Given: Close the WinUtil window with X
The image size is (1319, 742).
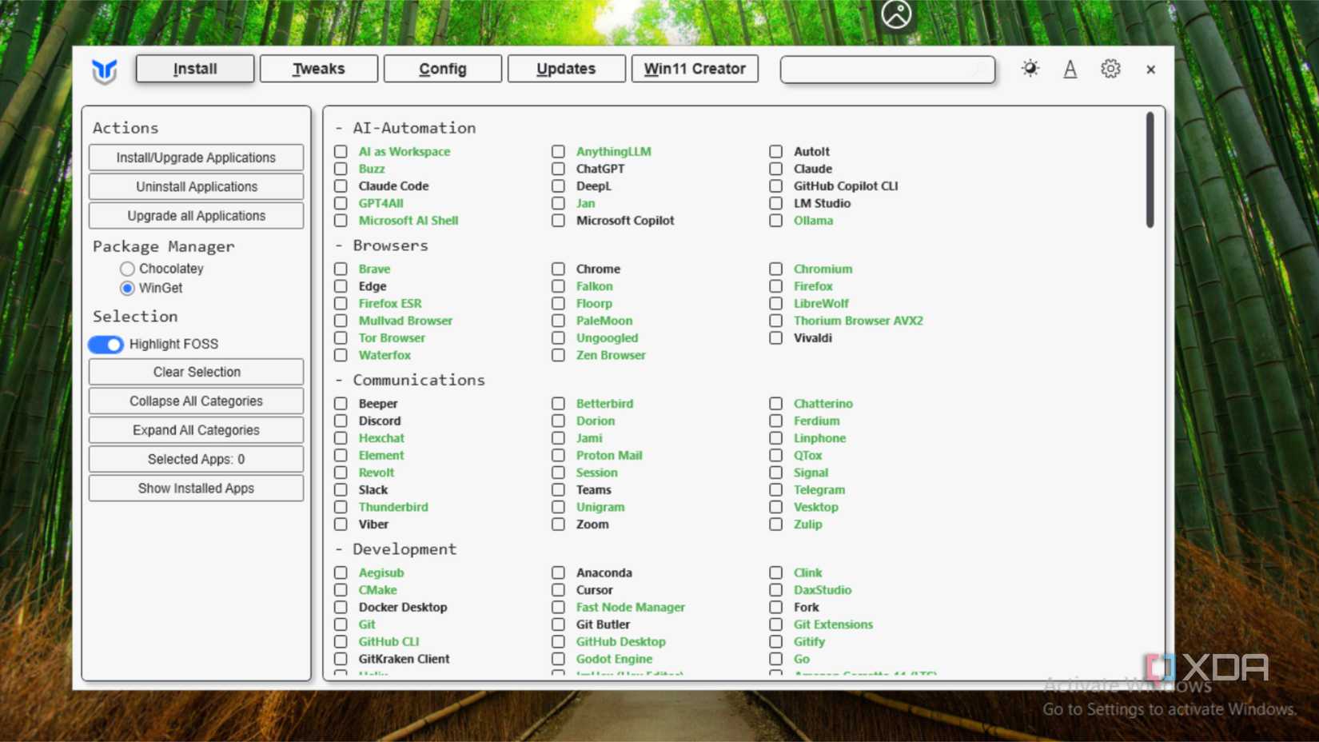Looking at the screenshot, I should click(1150, 70).
